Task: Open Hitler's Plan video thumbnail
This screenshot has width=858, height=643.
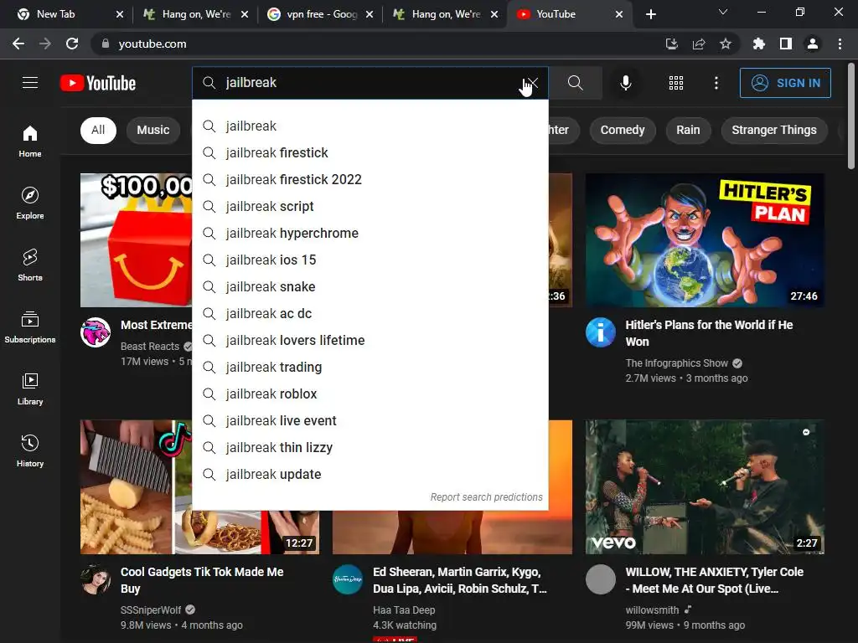Action: click(705, 240)
